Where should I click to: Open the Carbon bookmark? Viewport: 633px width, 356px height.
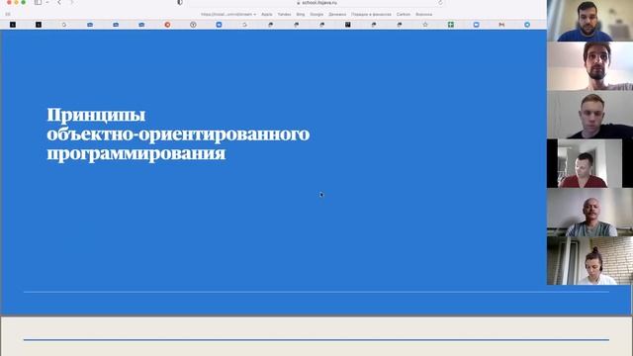coord(404,14)
